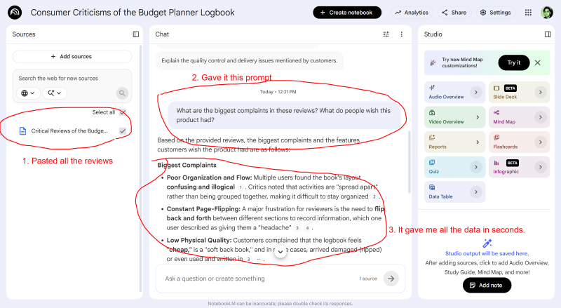Create a Data Table
This screenshot has height=308, width=561.
coord(454,192)
